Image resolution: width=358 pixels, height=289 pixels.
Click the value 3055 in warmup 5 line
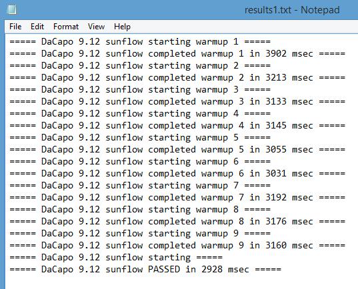276,149
